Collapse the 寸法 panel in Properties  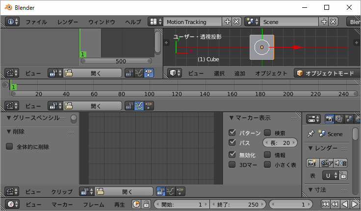[310, 190]
